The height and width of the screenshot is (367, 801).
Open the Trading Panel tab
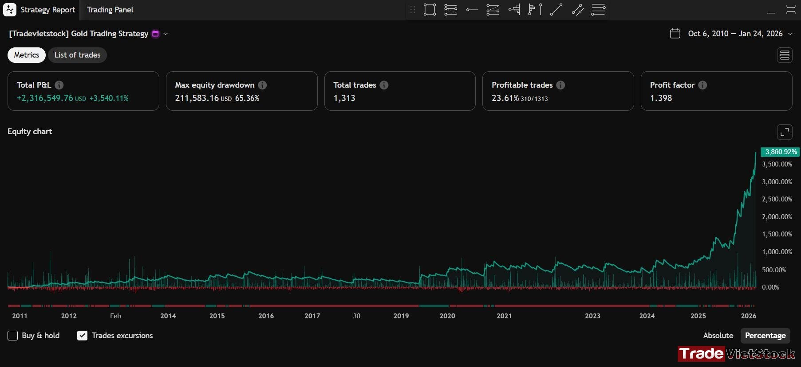(110, 10)
